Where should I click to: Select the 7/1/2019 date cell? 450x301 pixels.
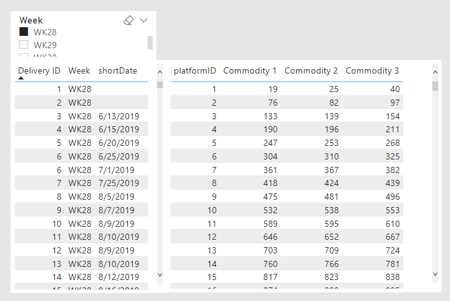[116, 170]
